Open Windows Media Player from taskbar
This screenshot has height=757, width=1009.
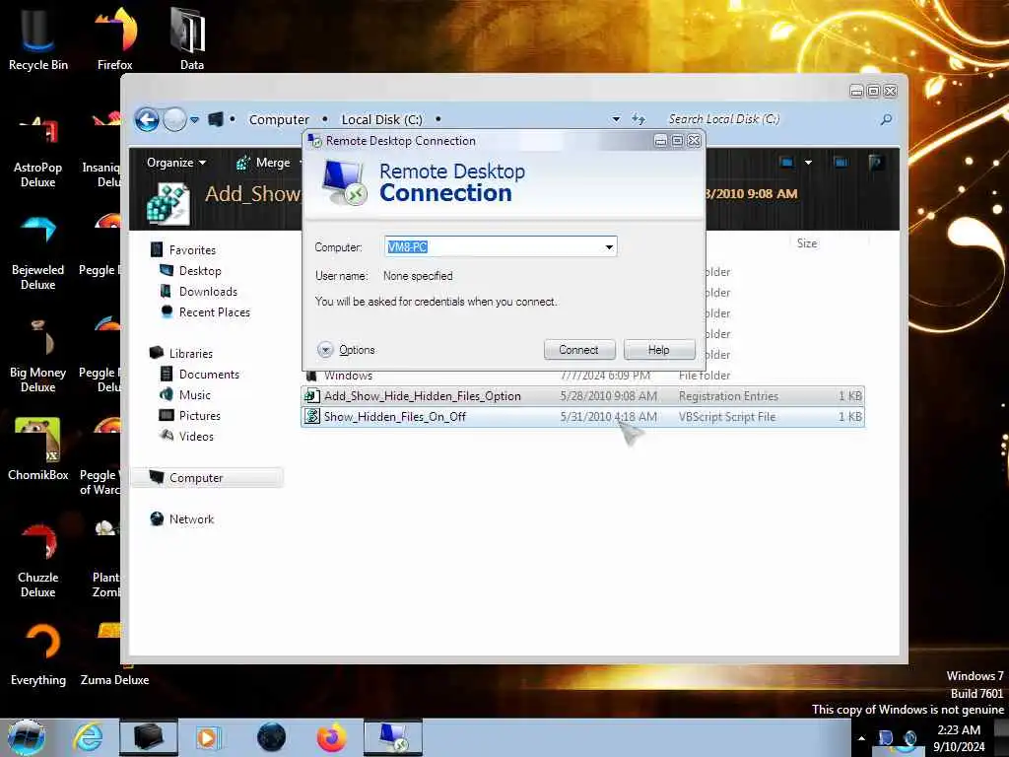click(207, 737)
